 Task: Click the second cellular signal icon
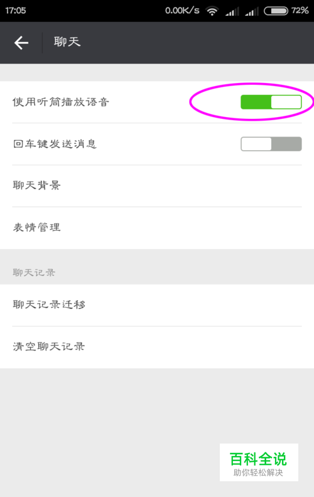pos(251,11)
